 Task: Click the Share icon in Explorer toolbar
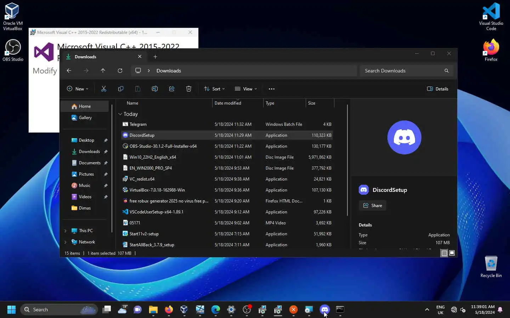coord(172,89)
